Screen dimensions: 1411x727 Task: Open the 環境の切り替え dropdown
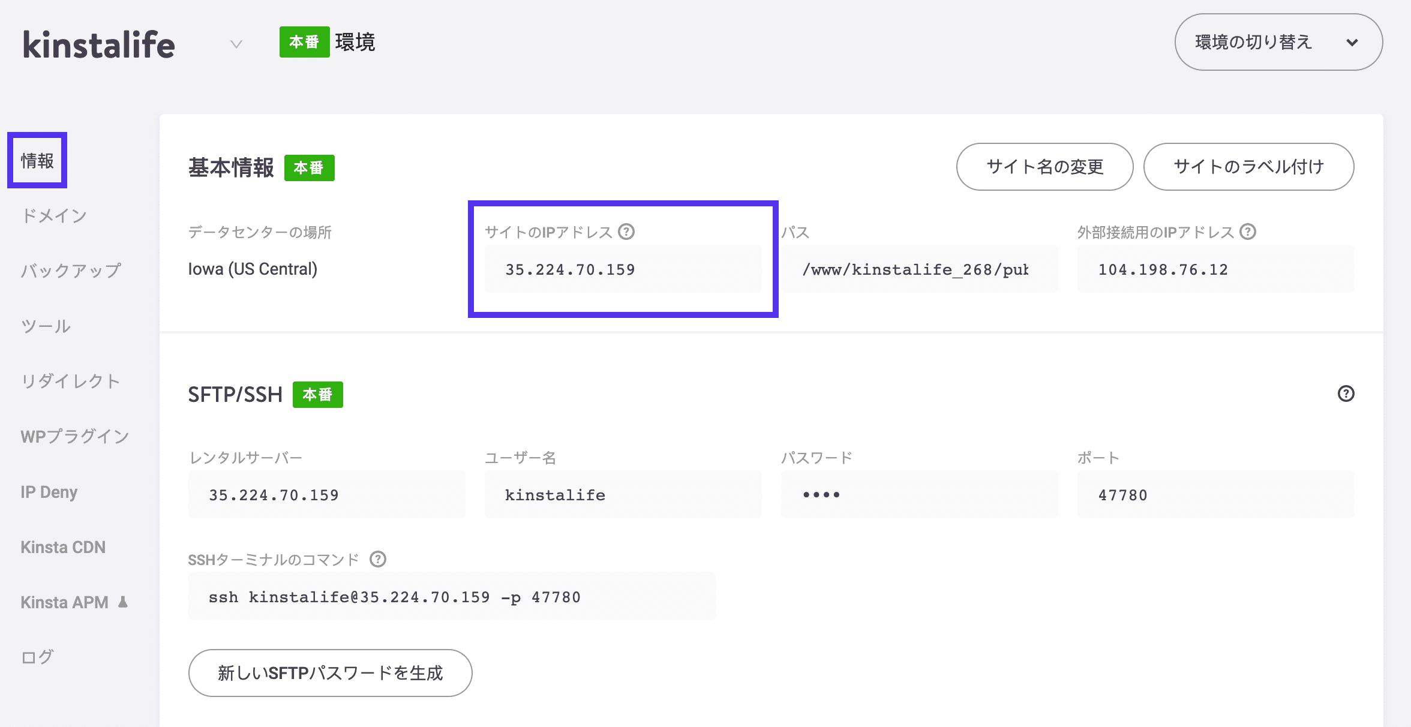click(x=1278, y=42)
